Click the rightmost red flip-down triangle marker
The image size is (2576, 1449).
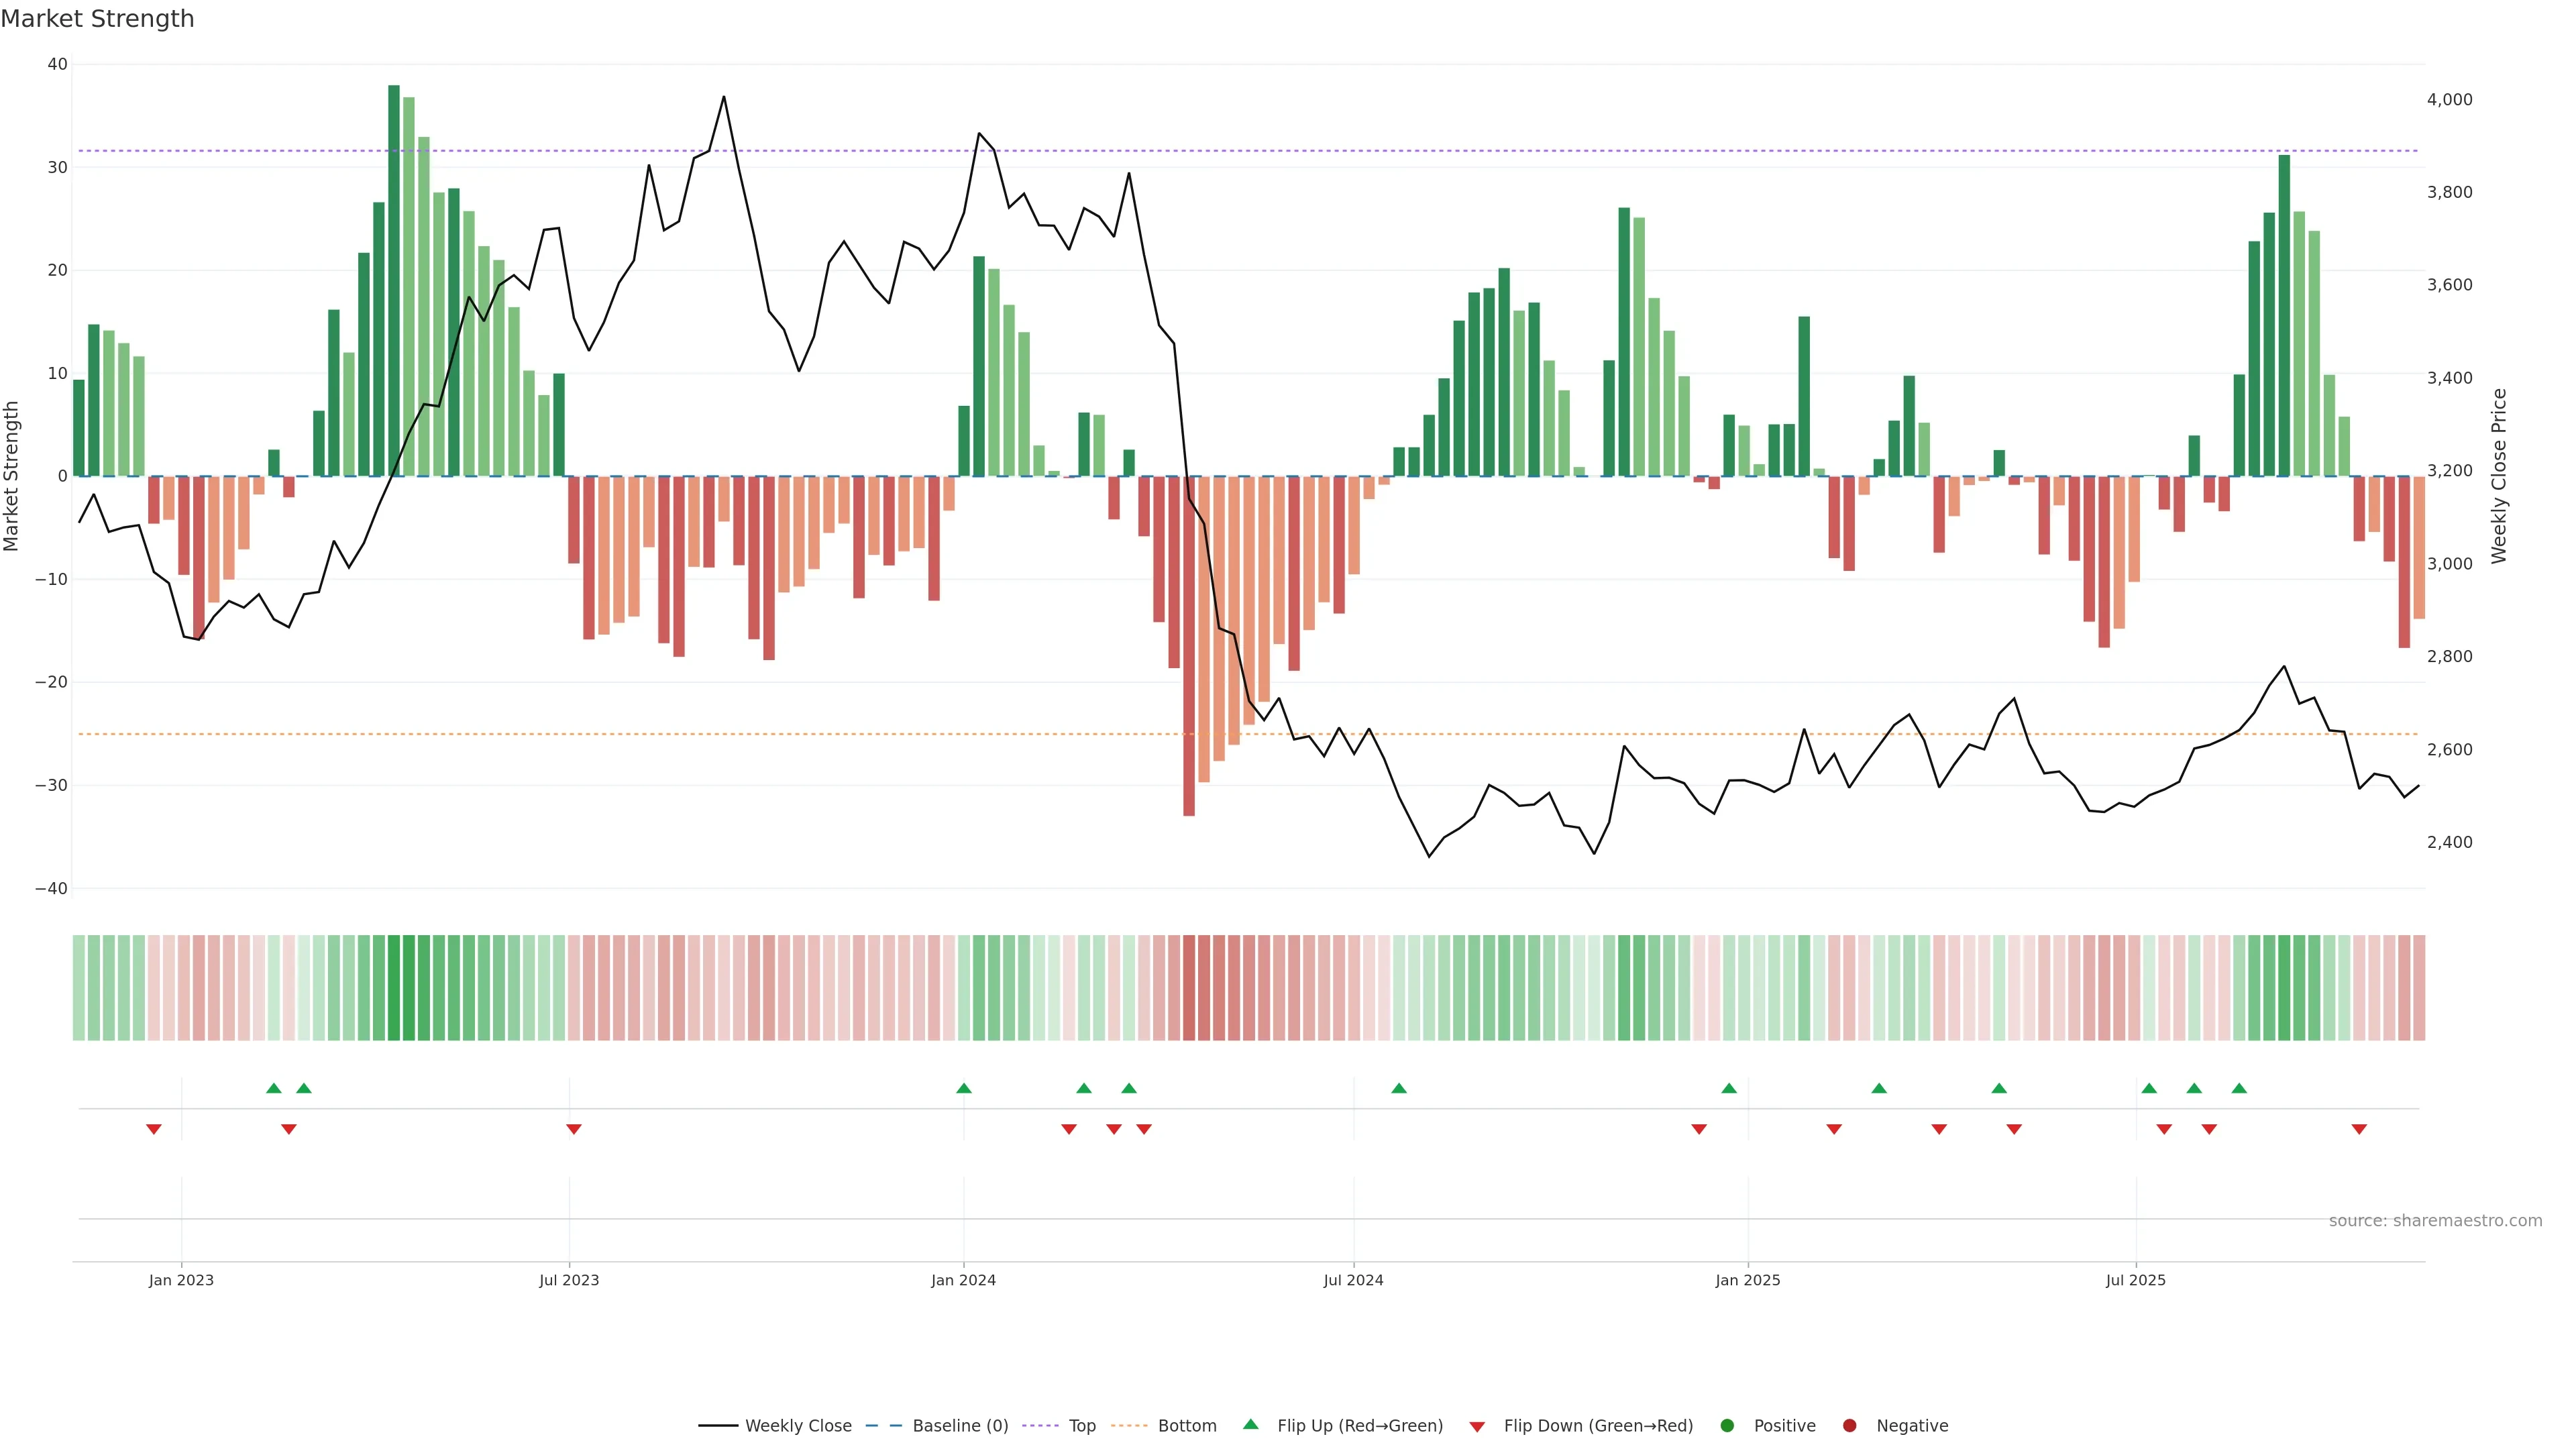[2359, 1129]
